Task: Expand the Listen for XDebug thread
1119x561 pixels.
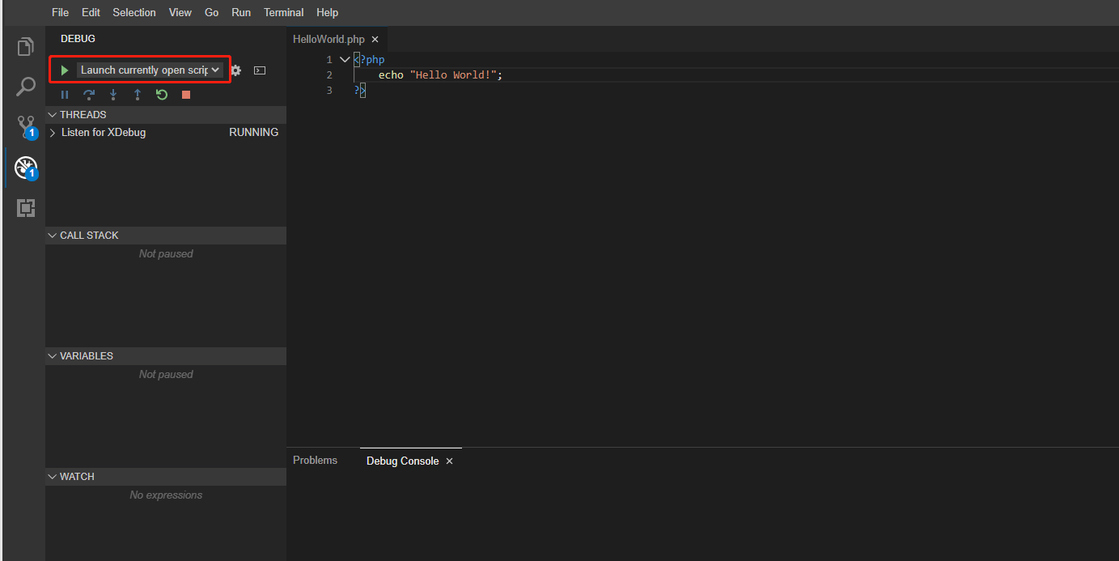Action: tap(53, 132)
